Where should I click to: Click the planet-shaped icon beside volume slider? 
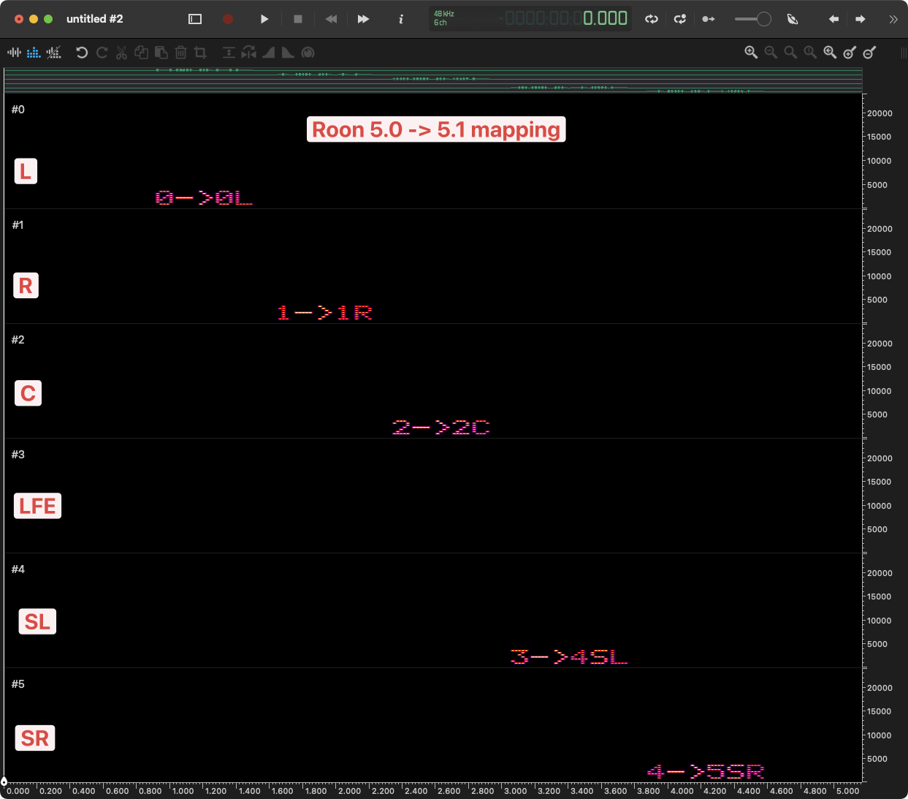(793, 19)
